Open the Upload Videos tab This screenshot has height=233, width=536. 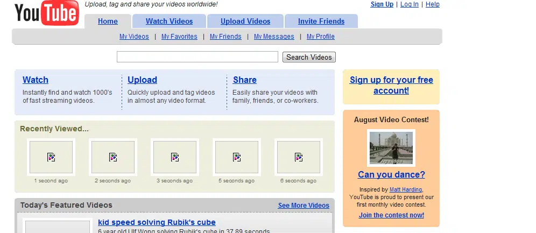[245, 22]
